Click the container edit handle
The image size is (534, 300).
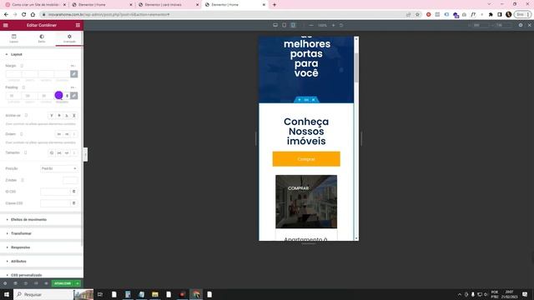click(306, 100)
